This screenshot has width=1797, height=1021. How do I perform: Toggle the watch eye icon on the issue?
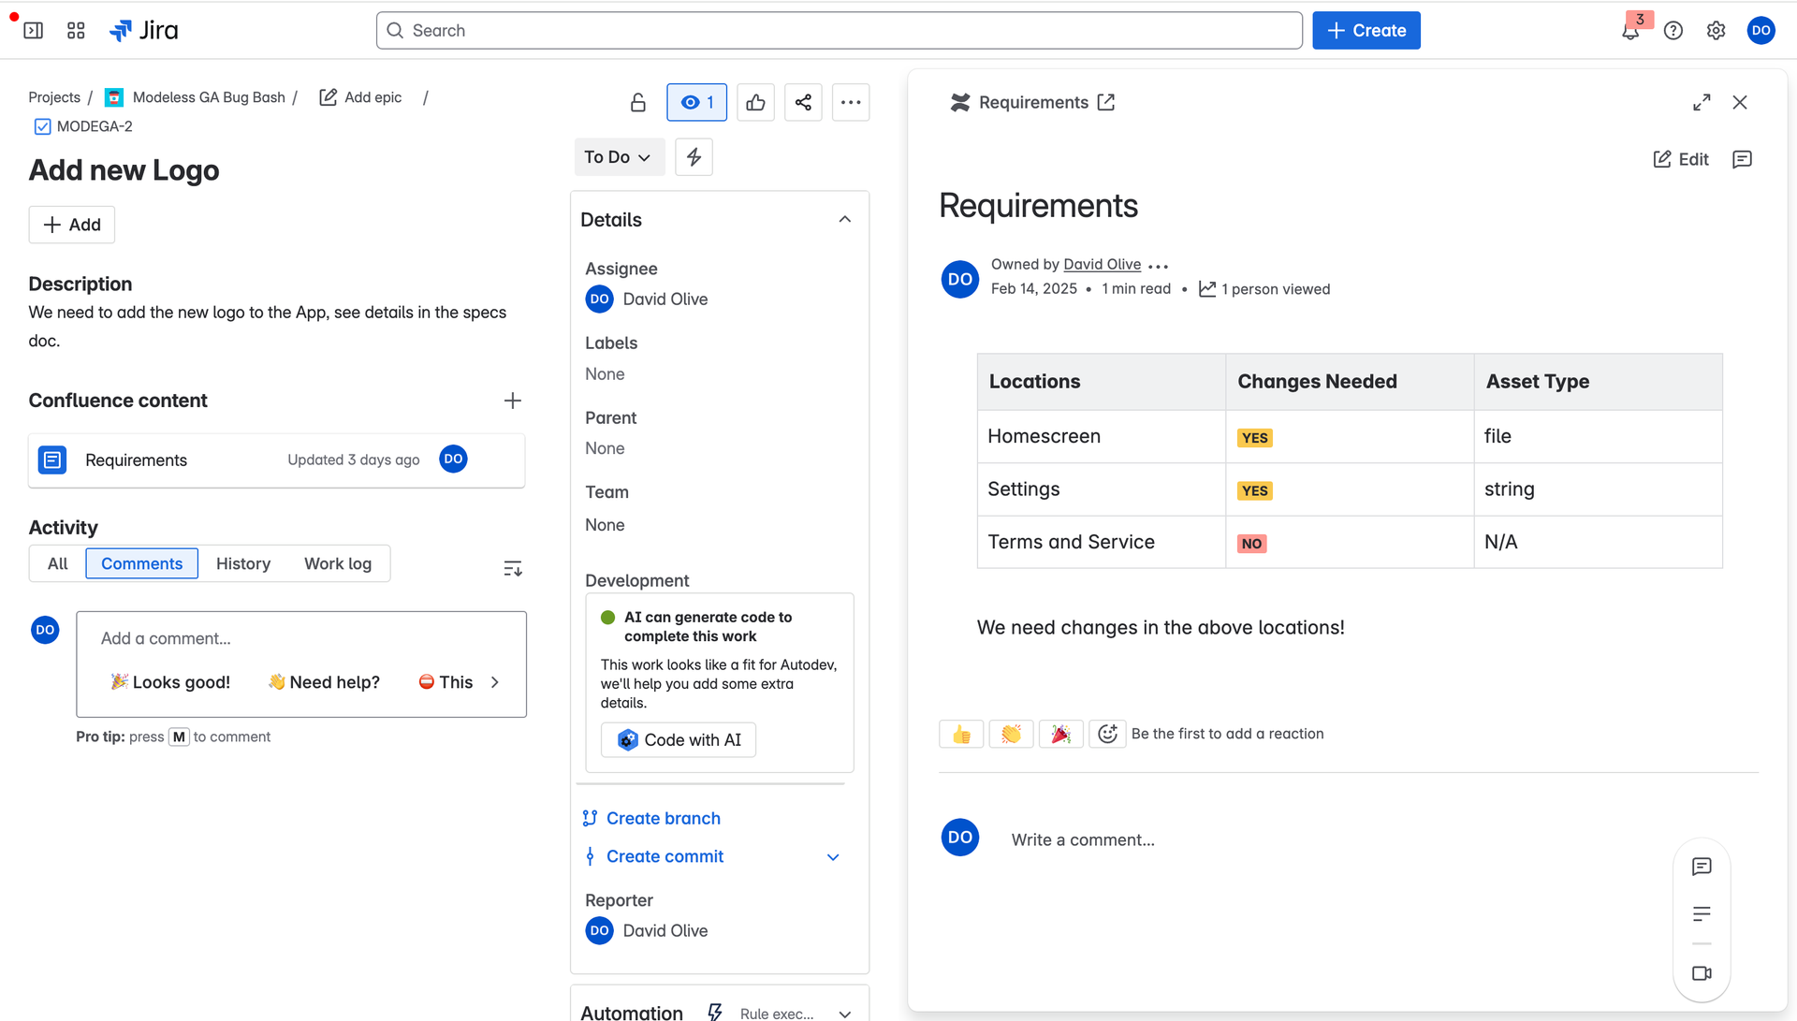coord(696,102)
